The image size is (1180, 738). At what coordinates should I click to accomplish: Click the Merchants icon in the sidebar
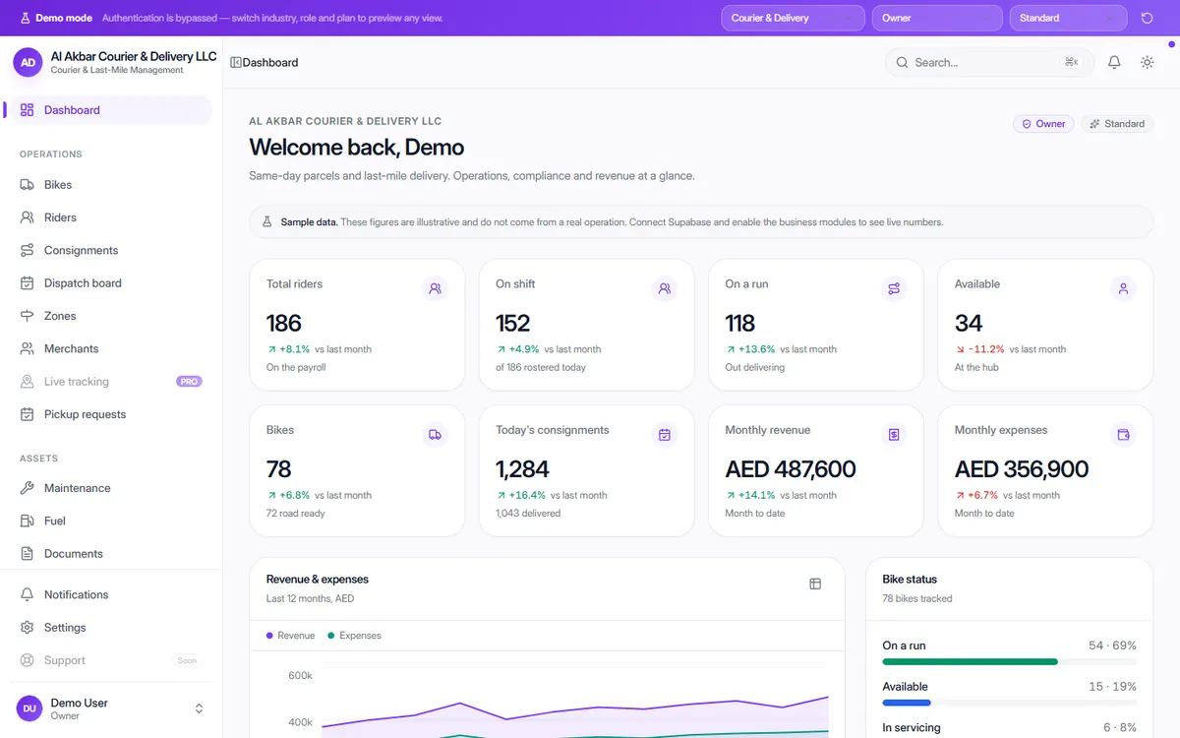tap(27, 348)
